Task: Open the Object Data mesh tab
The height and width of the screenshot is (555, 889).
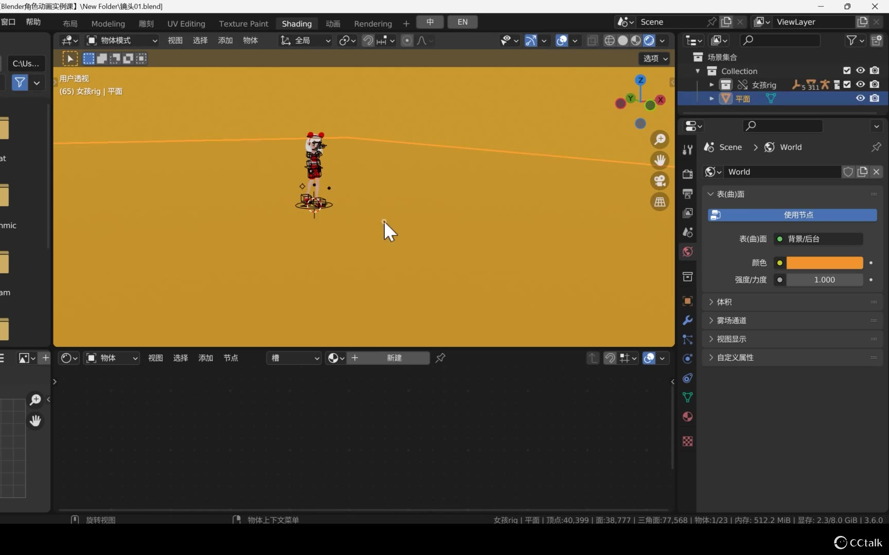Action: (x=687, y=397)
